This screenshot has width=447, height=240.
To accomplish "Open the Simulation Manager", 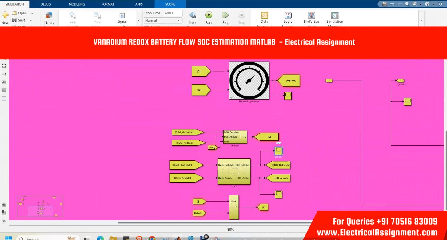I will coord(335,16).
